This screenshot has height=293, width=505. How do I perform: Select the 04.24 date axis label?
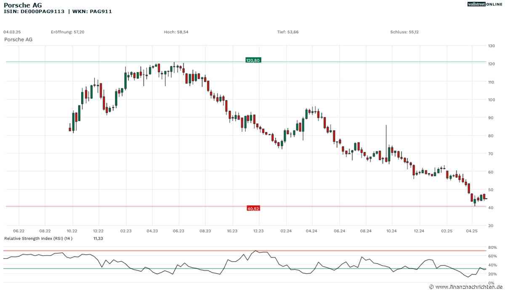pos(312,231)
